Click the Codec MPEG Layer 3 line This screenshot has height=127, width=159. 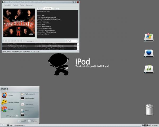44,26
